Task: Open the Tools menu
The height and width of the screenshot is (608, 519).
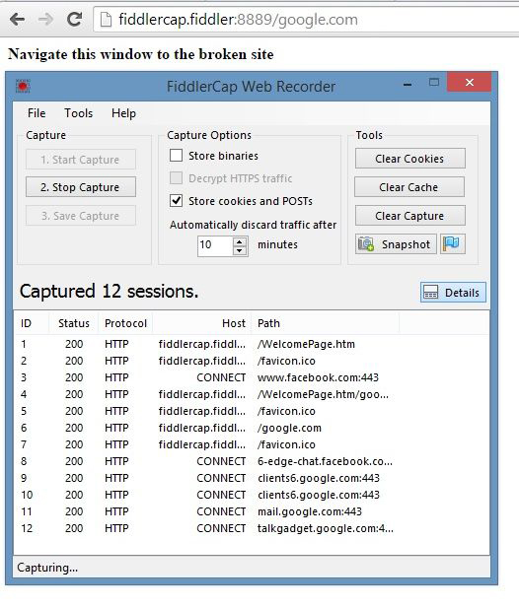Action: [x=78, y=113]
